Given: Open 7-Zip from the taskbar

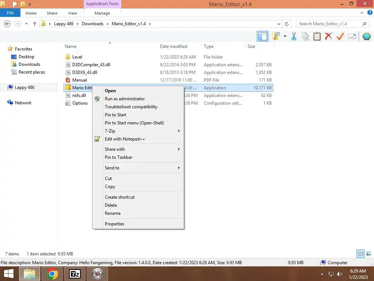Looking at the screenshot, I should pos(75,274).
